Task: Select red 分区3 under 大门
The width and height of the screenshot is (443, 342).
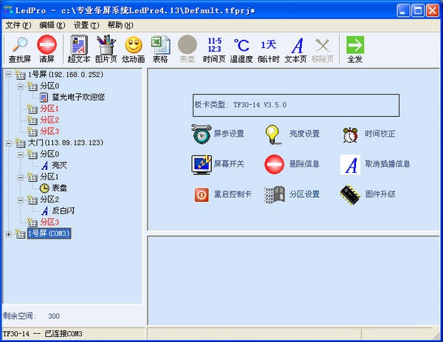Action: [x=49, y=222]
